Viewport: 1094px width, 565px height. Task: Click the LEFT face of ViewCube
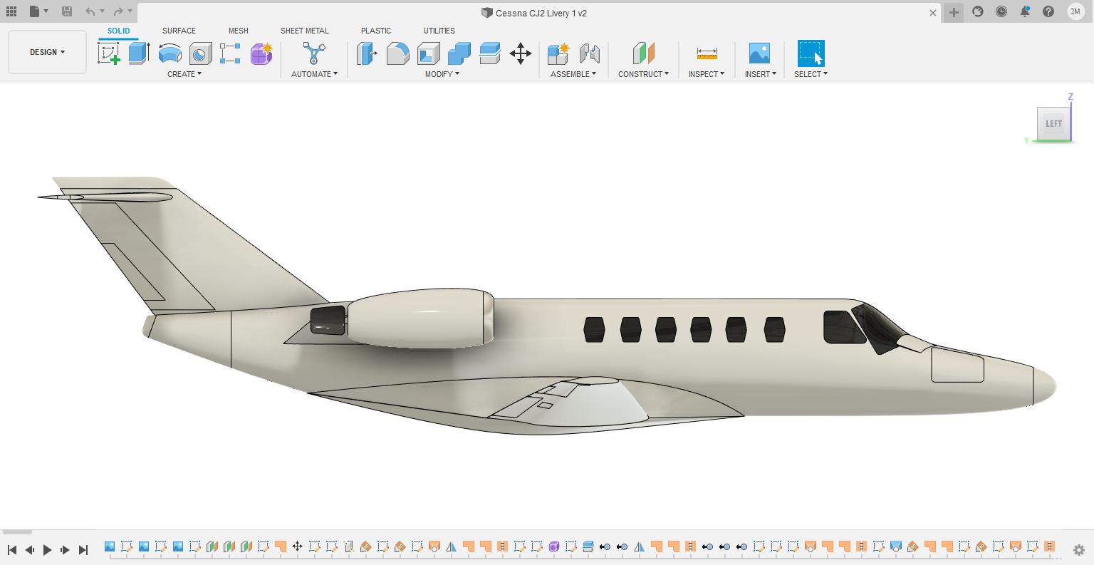pyautogui.click(x=1053, y=123)
